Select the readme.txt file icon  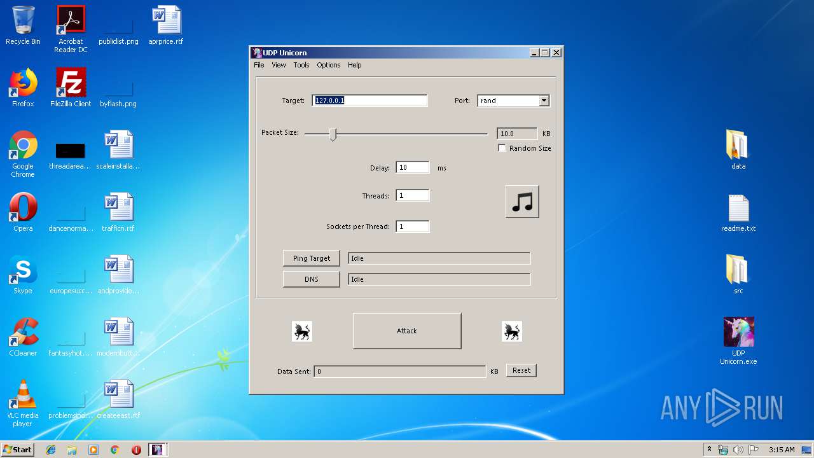(738, 212)
